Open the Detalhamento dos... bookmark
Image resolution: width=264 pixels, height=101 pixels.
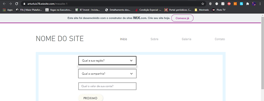coord(118,10)
